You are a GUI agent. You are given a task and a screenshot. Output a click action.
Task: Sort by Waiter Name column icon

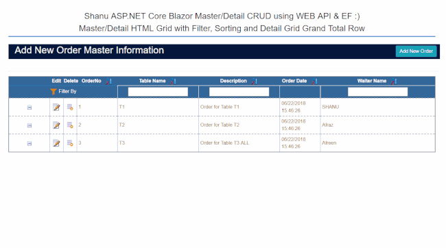(394, 82)
